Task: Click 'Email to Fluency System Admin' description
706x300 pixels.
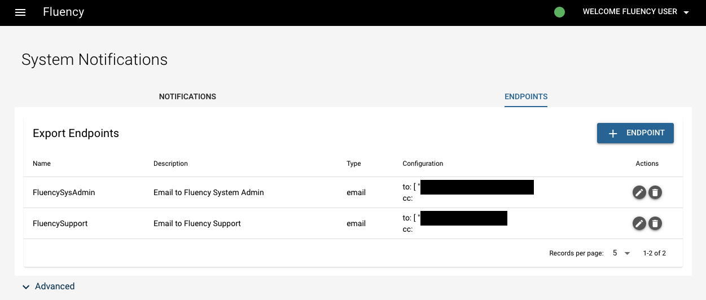Action: [x=209, y=193]
